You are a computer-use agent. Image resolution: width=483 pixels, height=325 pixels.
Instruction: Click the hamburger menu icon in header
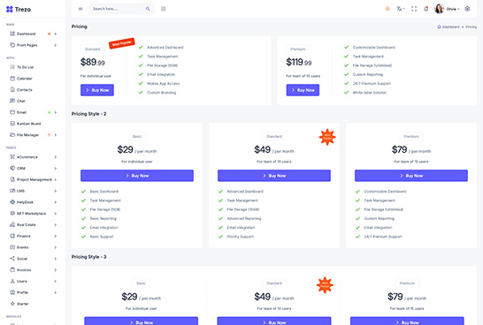[x=80, y=9]
